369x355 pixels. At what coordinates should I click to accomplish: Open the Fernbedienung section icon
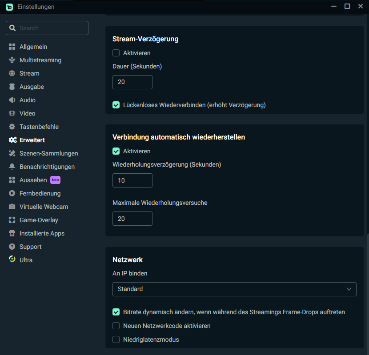(x=12, y=193)
